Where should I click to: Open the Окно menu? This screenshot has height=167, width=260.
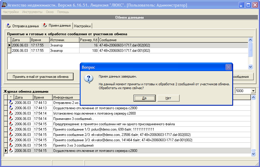pyautogui.click(x=50, y=12)
